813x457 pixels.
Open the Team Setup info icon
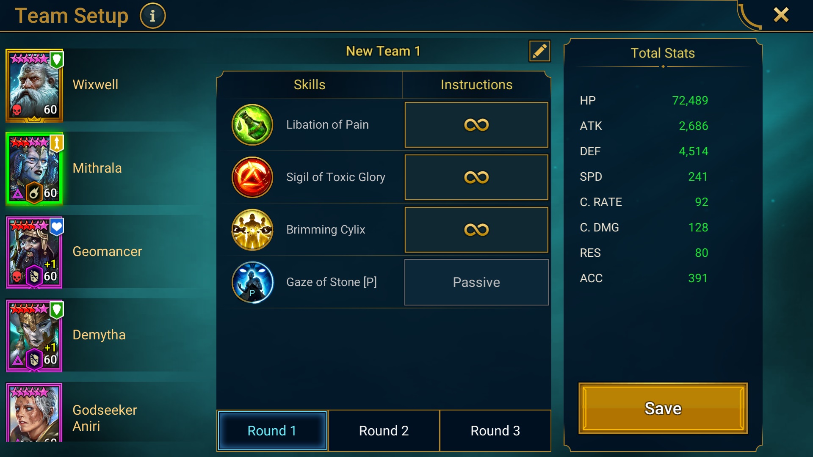point(152,16)
